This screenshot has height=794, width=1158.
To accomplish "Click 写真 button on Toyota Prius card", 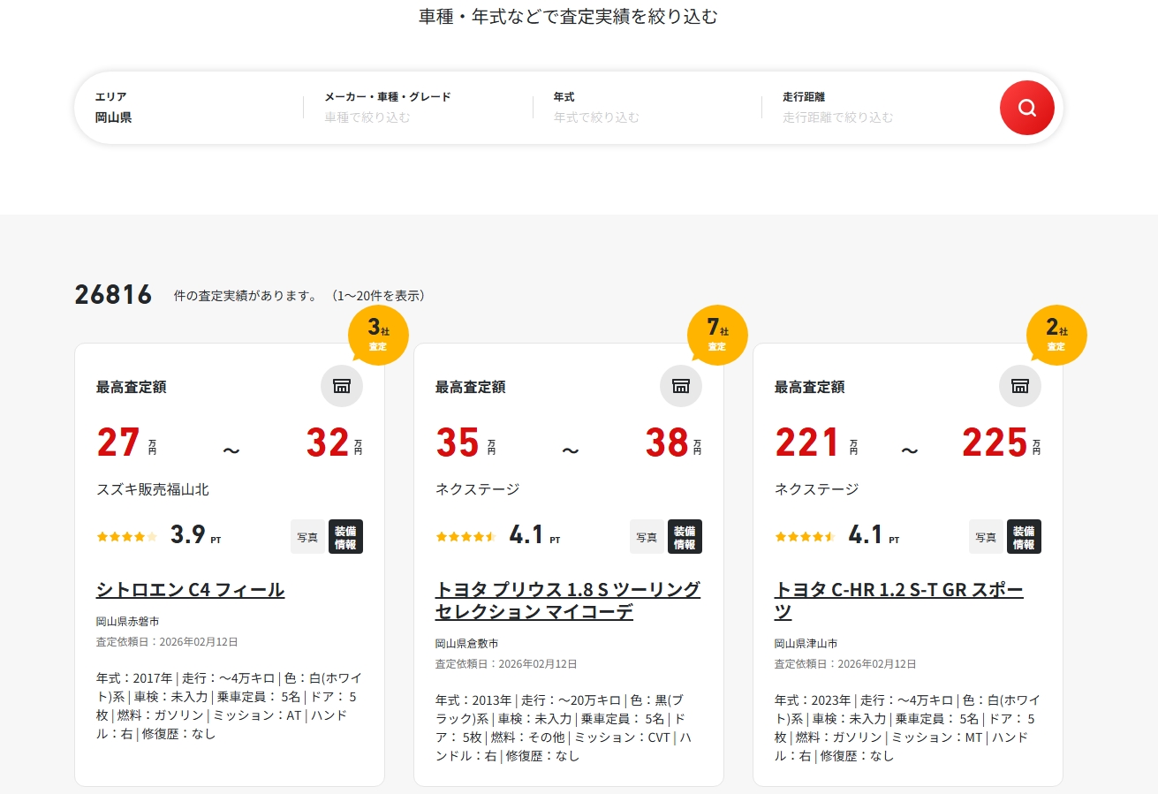I will pyautogui.click(x=647, y=537).
